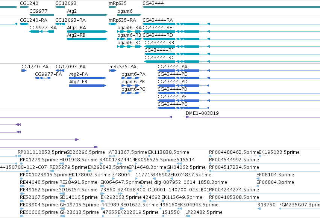Select EST RE44048.5prime
Viewport: 320px width, 218px height.
click(x=22, y=186)
